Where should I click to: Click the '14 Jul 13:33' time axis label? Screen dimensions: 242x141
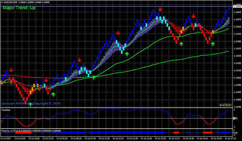pos(174,139)
